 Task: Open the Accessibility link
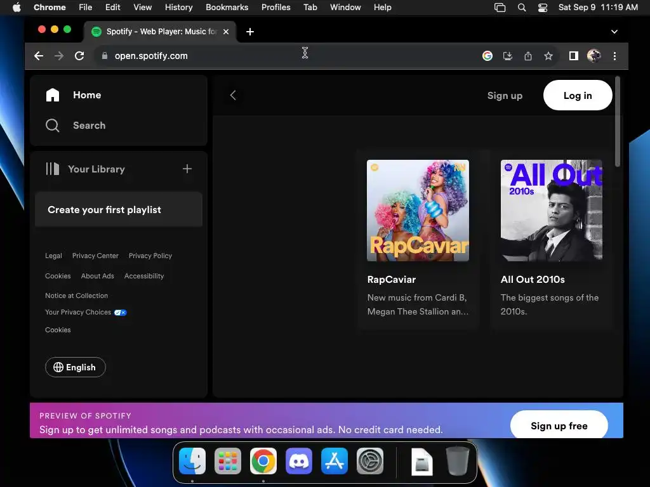[x=144, y=276]
